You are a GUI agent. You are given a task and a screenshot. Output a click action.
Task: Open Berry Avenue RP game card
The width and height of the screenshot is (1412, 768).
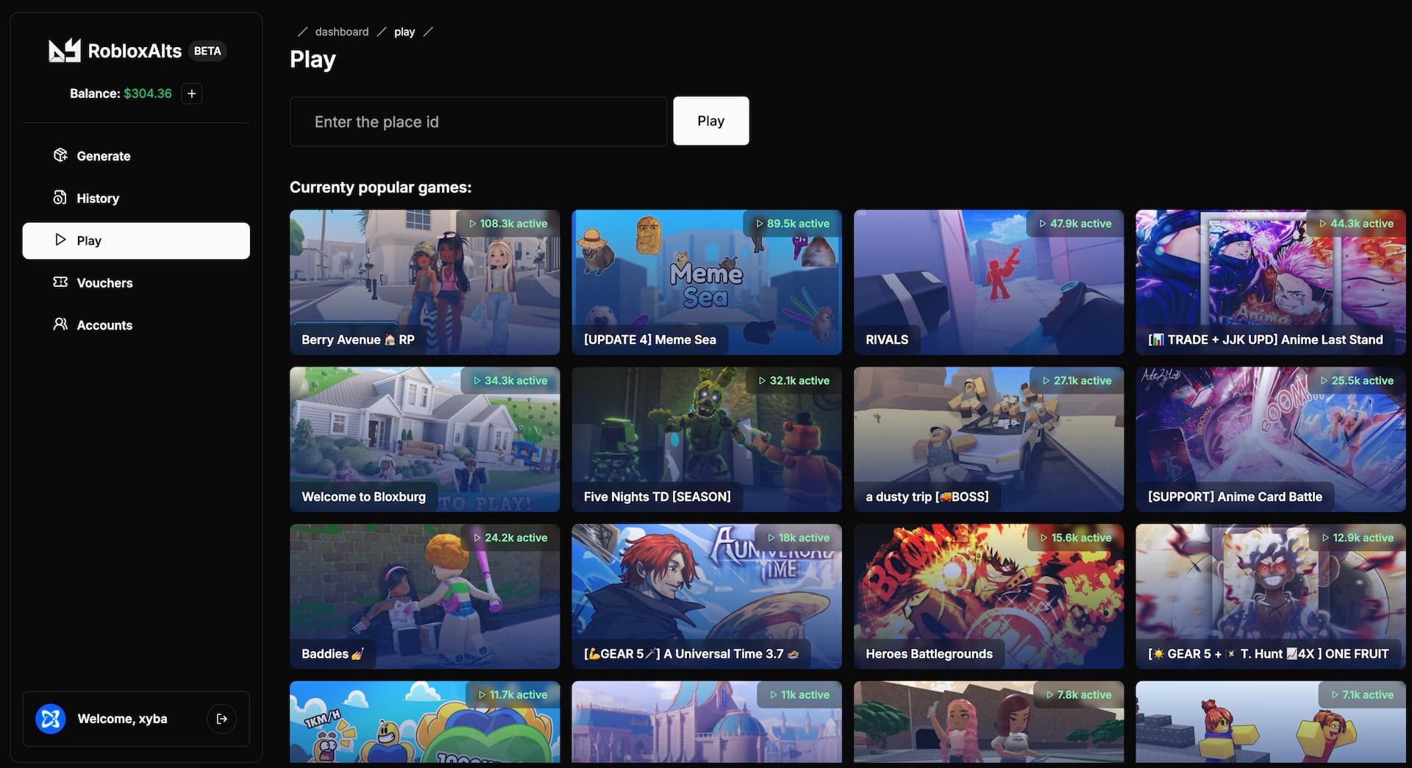(424, 282)
